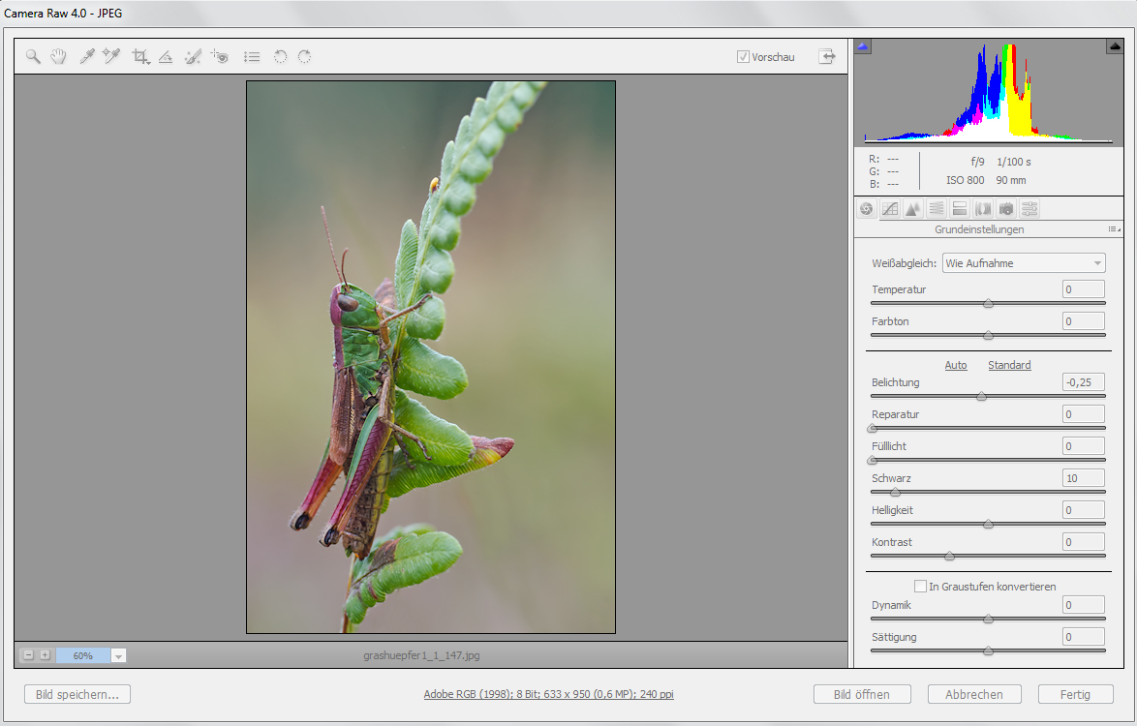
Task: Open the Weißabgleich dropdown
Action: [x=1024, y=263]
